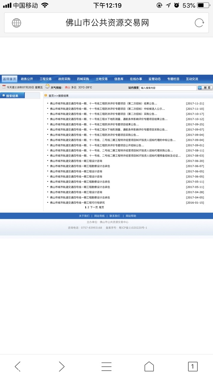Screen dimensions: 213x379
Task: Reload the page with refresh icon
Action: [x=199, y=23]
